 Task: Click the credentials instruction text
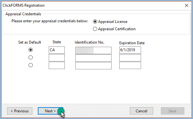pyautogui.click(x=50, y=21)
